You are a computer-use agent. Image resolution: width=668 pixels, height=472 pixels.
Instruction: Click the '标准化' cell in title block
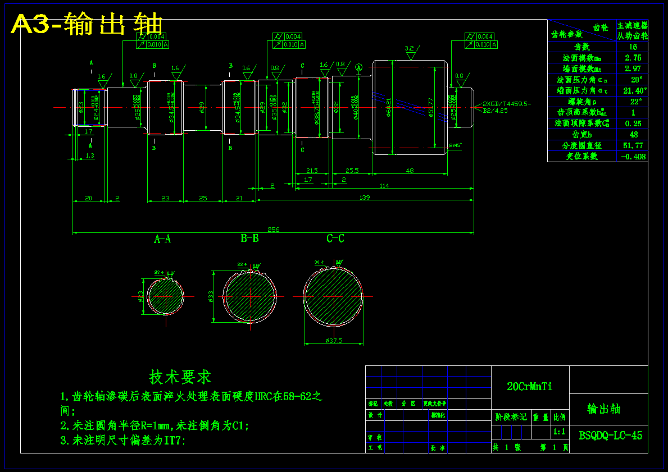[x=438, y=415]
